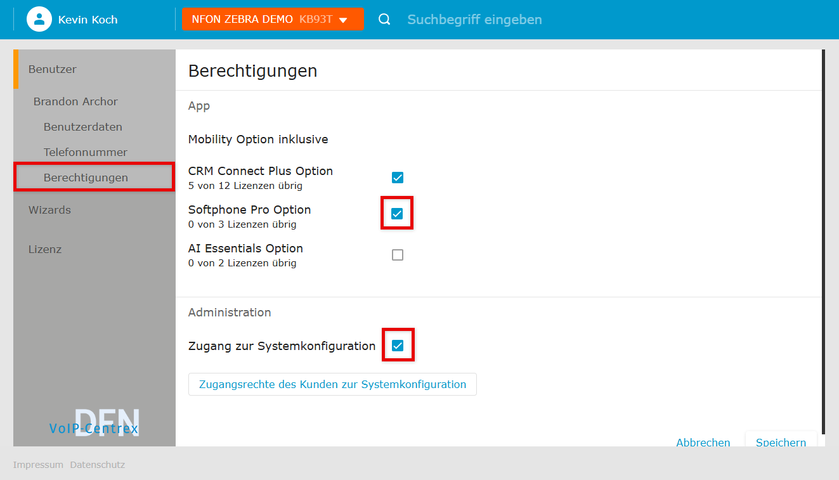Uncheck CRM Connect Plus Option checkbox
The height and width of the screenshot is (480, 839).
[398, 178]
